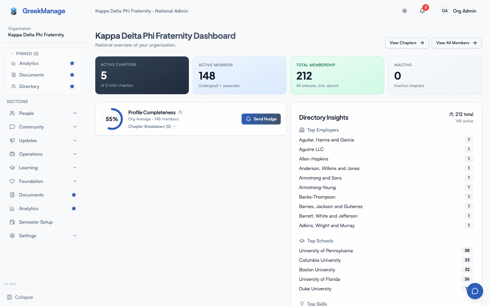Viewport: 490px width, 306px height.
Task: Click the OA avatar circle
Action: pyautogui.click(x=445, y=11)
